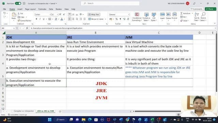The width and height of the screenshot is (218, 123).
Task: Click the Cut scissors icon
Action: (x=19, y=13)
